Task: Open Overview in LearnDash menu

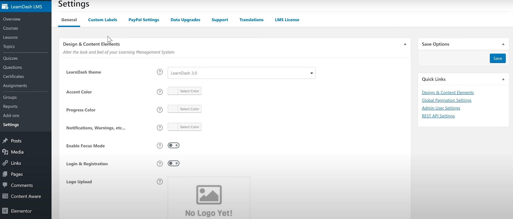Action: (12, 19)
